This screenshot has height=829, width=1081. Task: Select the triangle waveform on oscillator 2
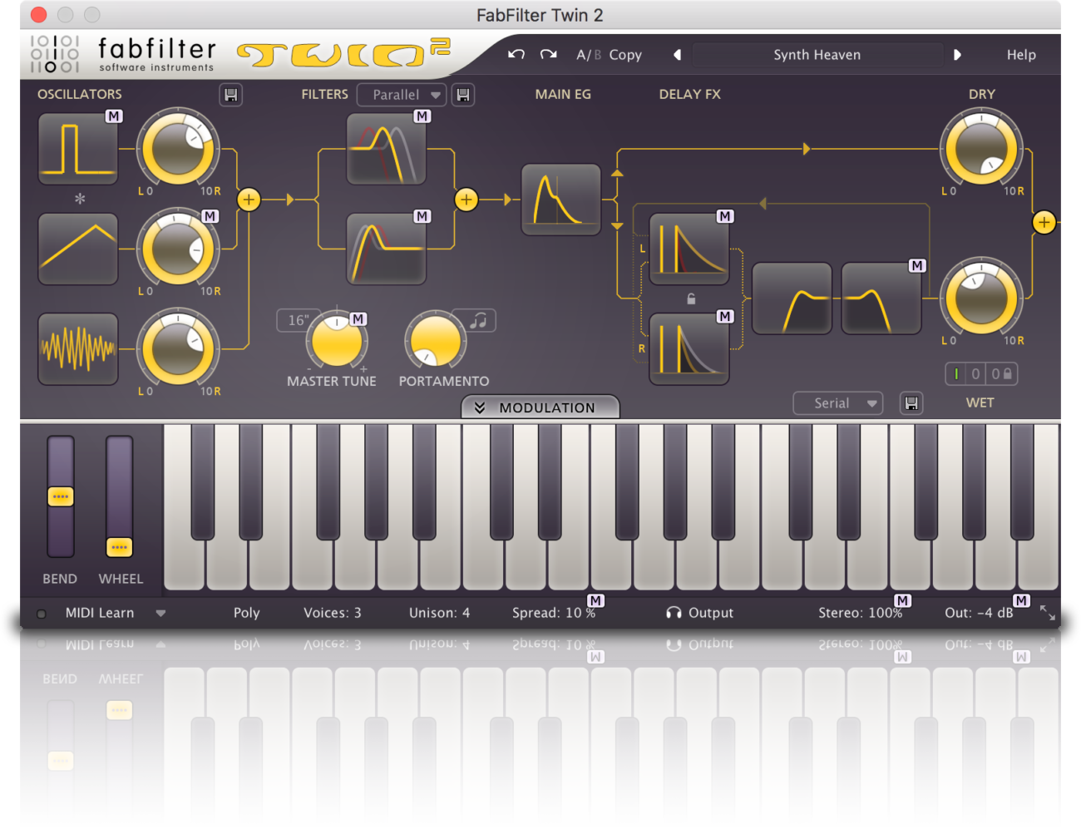tap(78, 249)
